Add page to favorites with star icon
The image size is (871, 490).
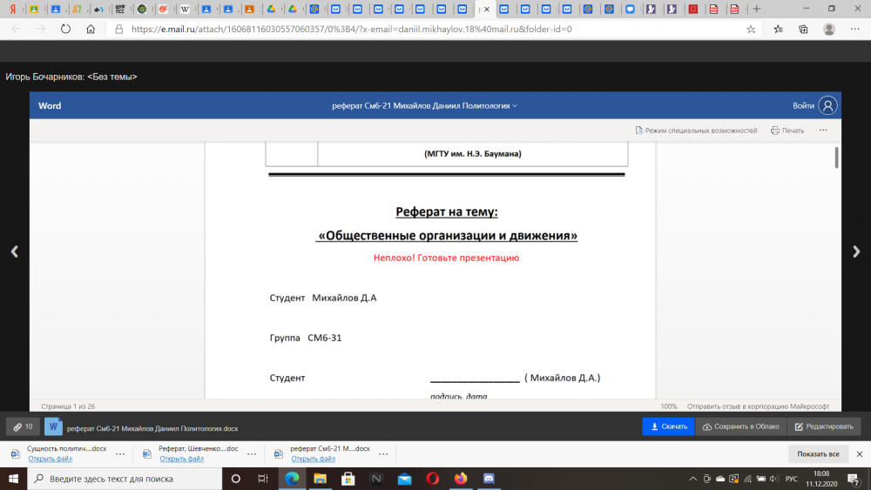pos(751,29)
